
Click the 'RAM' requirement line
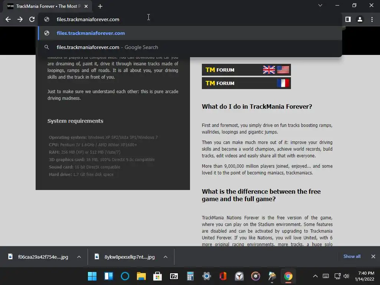[85, 152]
